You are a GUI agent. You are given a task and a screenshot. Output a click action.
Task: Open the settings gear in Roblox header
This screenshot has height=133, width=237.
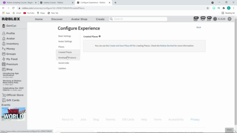230,19
